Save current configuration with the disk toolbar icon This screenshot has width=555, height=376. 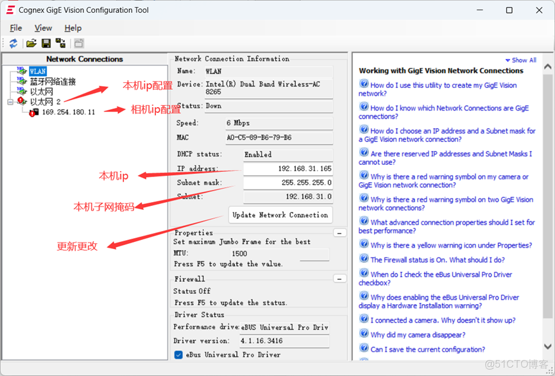45,44
